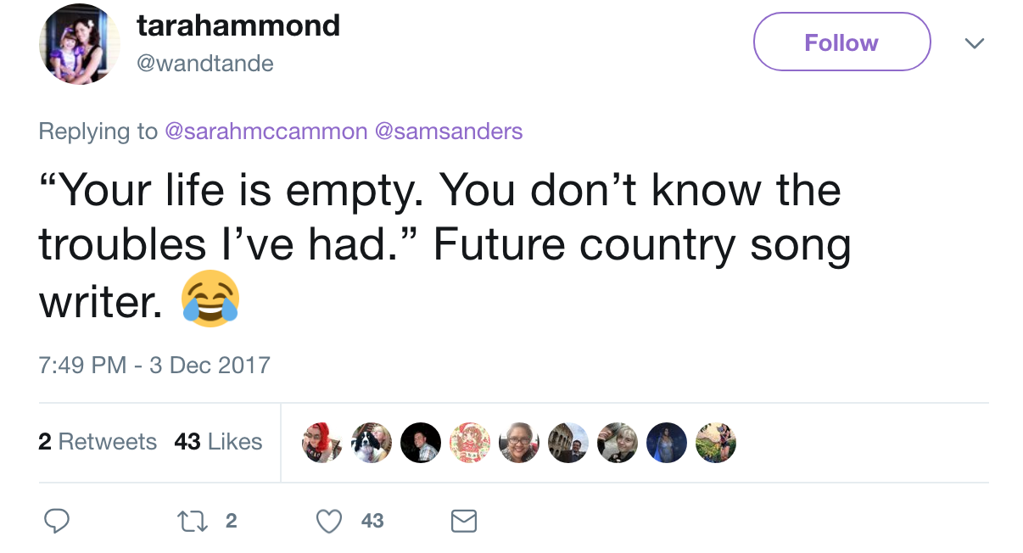
Task: Follow tarahammond with the Follow button
Action: point(841,42)
